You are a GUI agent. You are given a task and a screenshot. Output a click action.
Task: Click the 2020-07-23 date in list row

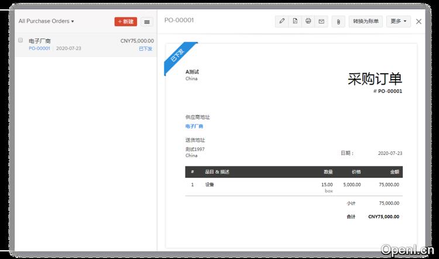point(68,49)
